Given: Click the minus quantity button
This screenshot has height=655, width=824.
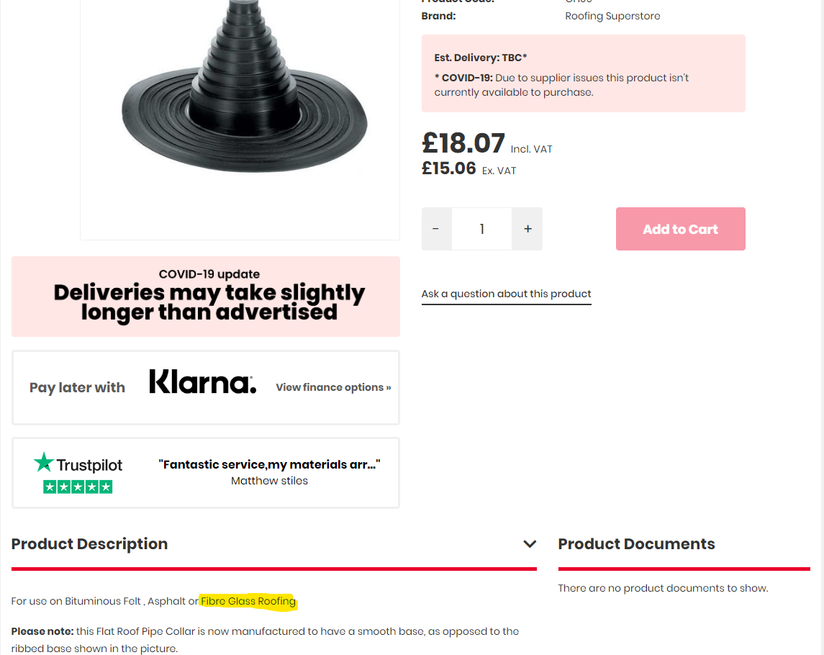Looking at the screenshot, I should pyautogui.click(x=436, y=229).
